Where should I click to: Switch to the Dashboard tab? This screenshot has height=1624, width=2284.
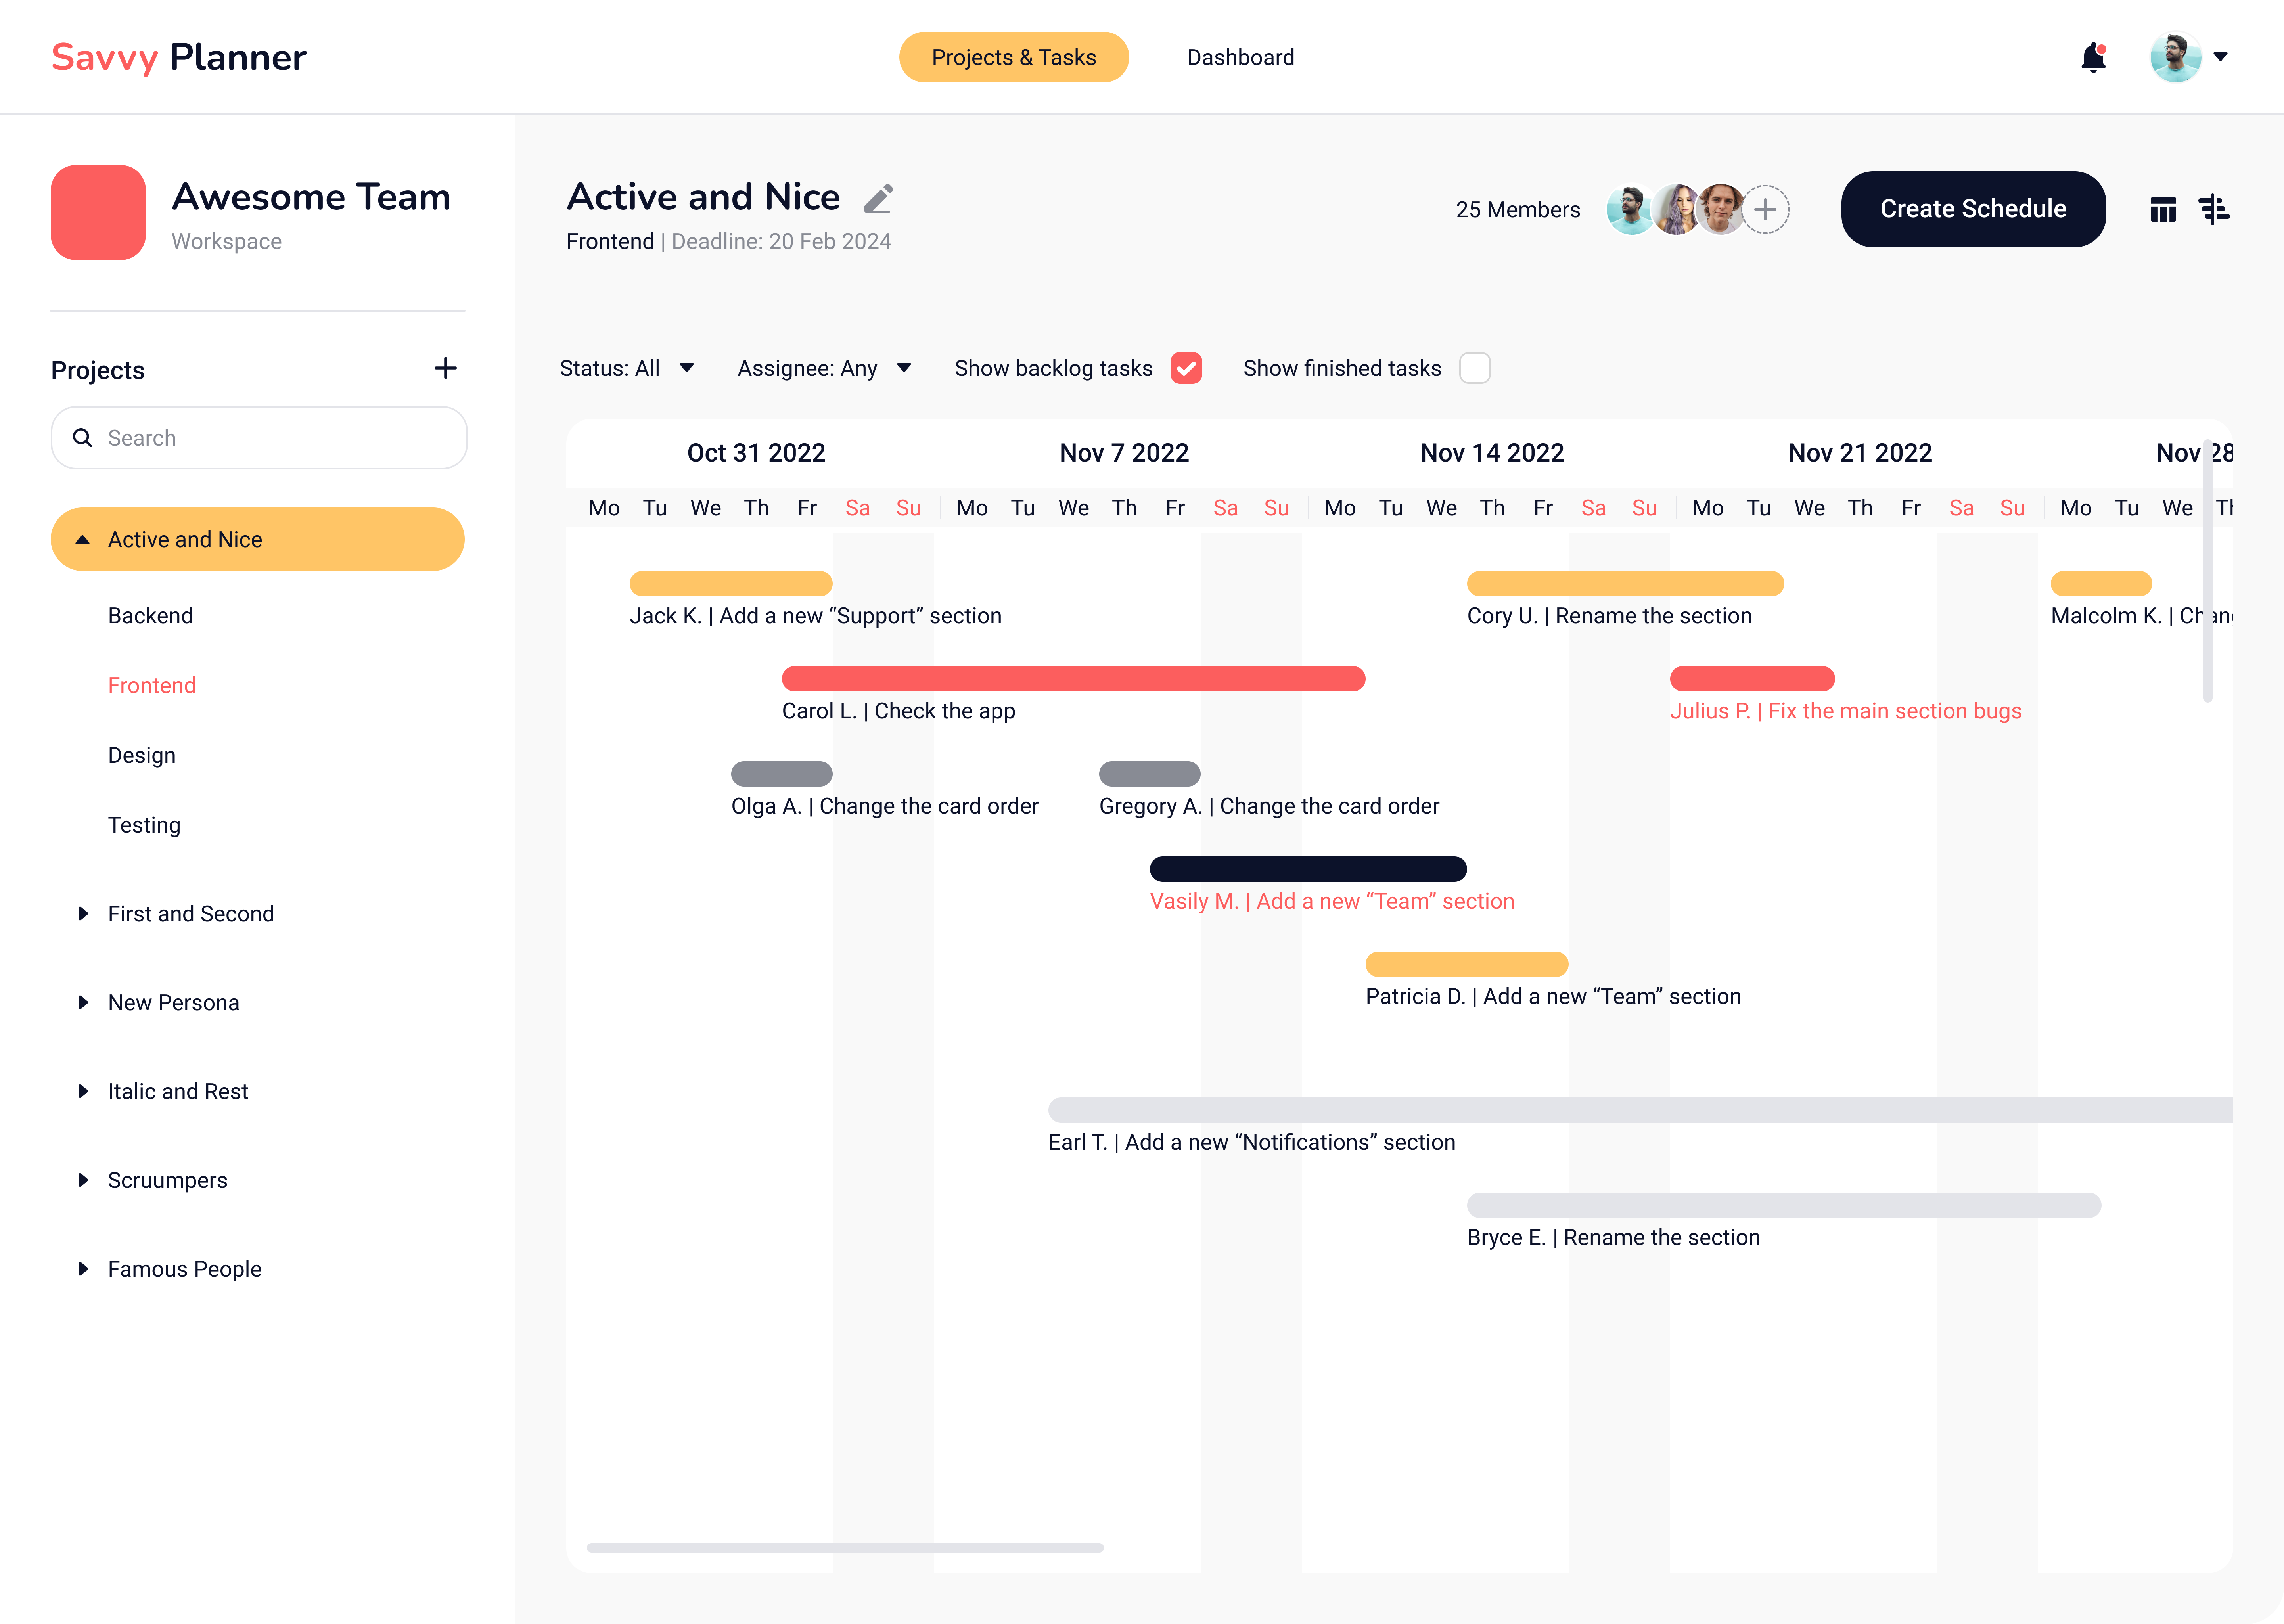tap(1240, 58)
